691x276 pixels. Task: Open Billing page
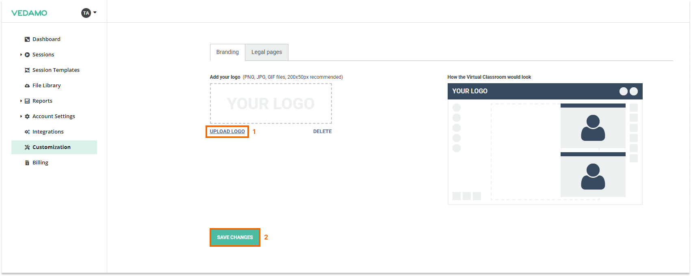click(x=40, y=163)
